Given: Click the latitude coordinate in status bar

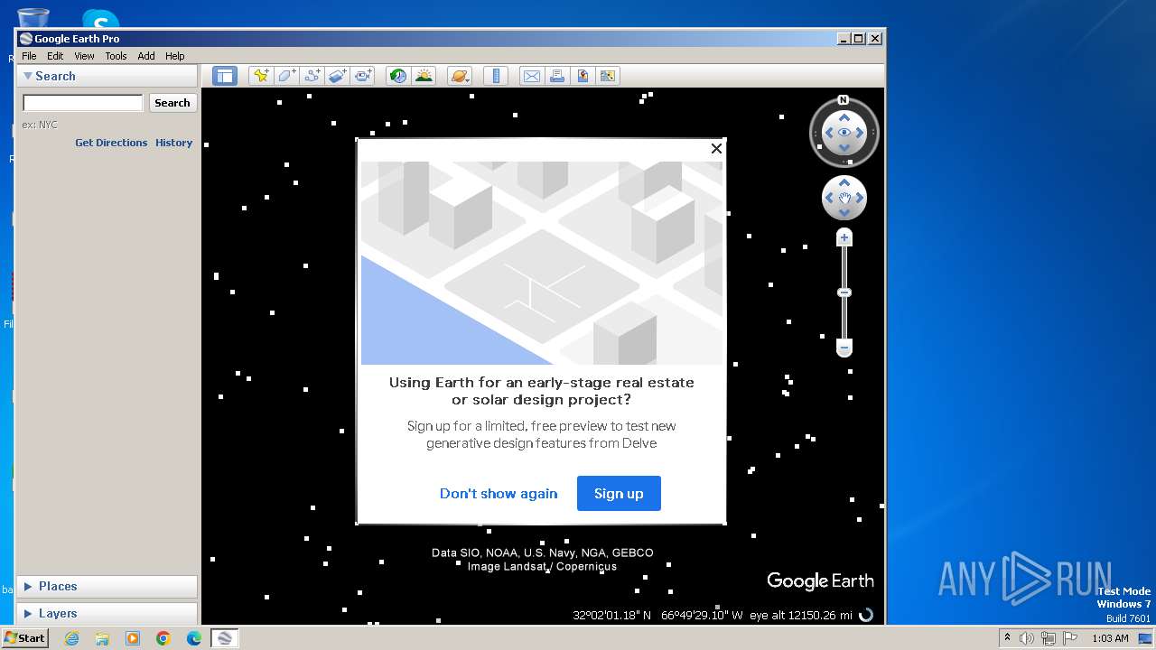Looking at the screenshot, I should [611, 615].
